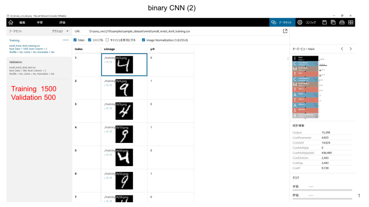Toggle the シャッフル (Shuffle) checkbox
Screen dimensions: 369x207
click(90, 40)
